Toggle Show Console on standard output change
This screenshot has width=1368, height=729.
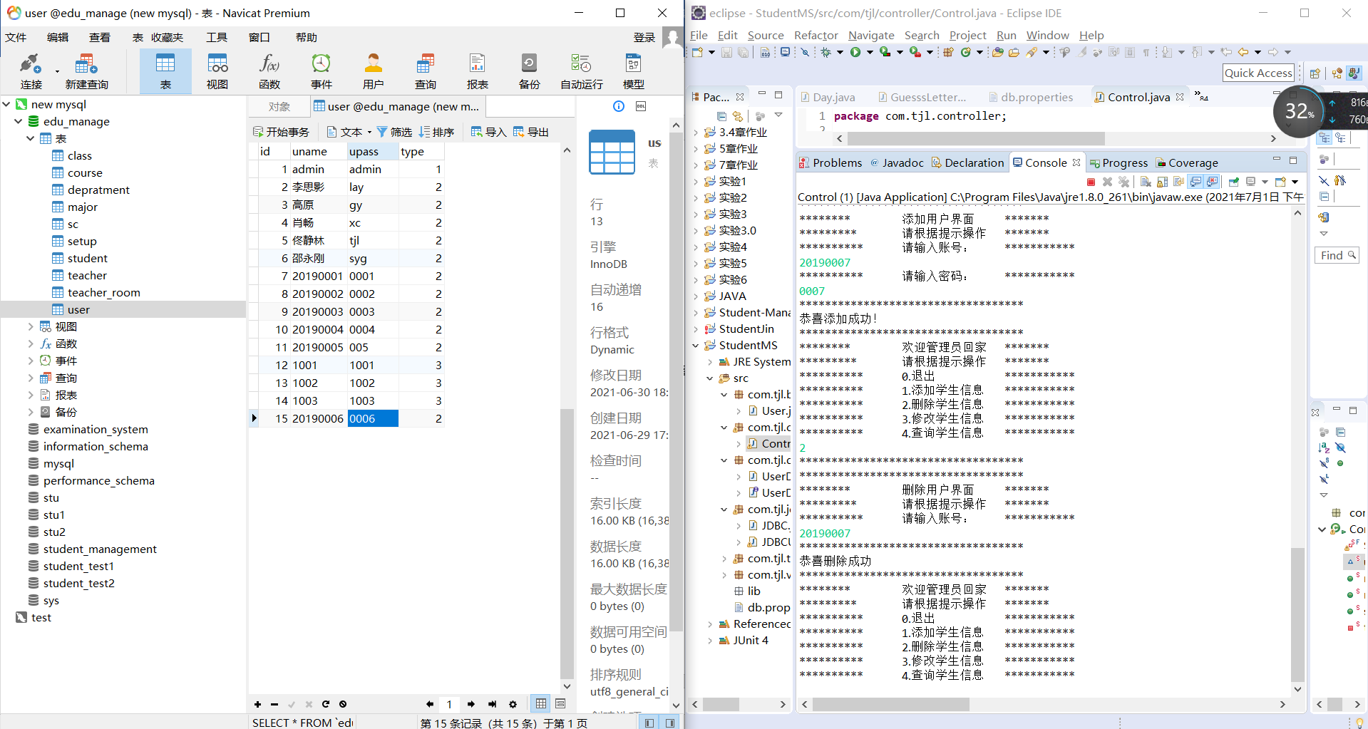coord(1195,182)
